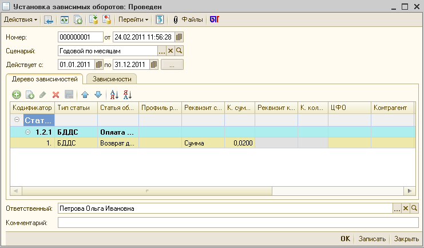Select the Дерево зависимостей tab
Viewport: 424px width, 248px height.
tap(44, 79)
